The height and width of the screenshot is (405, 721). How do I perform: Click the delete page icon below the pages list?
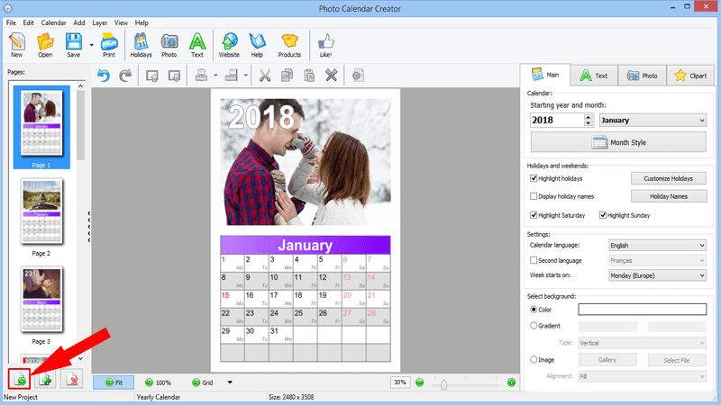72,379
